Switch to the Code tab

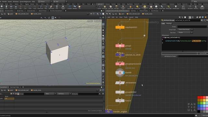point(163,23)
